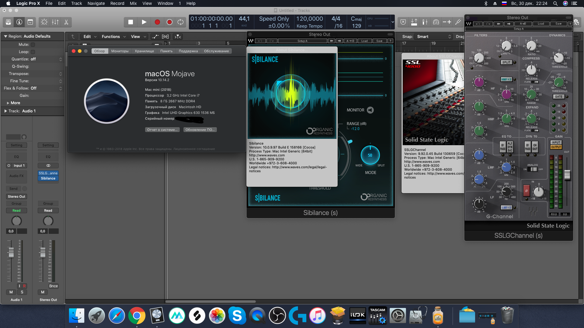This screenshot has width=584, height=328.
Task: Click the Audio 1 volume fader
Action: [x=11, y=252]
